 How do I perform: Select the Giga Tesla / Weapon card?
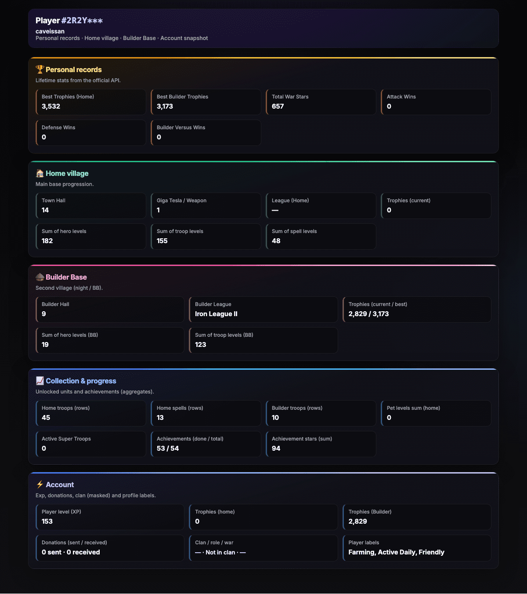pyautogui.click(x=206, y=206)
